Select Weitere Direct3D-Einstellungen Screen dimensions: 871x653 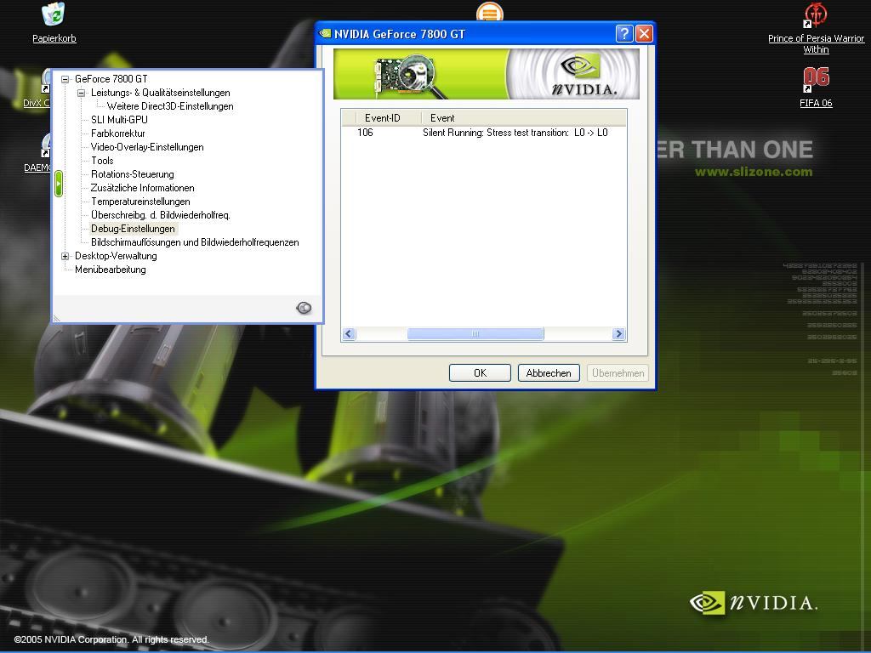click(x=170, y=106)
